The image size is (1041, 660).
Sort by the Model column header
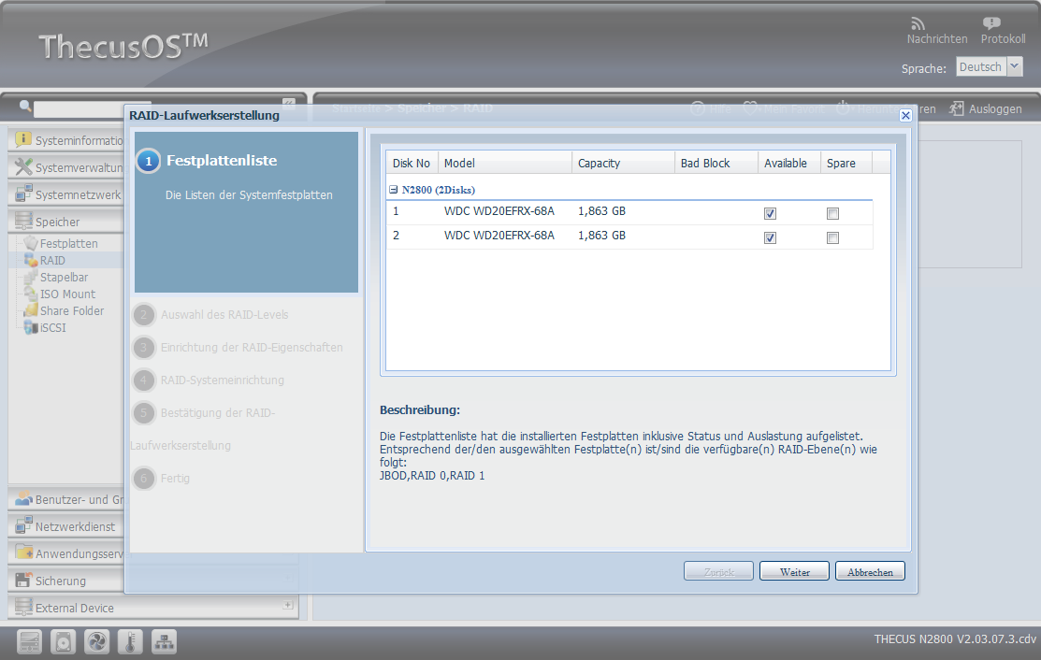(505, 163)
